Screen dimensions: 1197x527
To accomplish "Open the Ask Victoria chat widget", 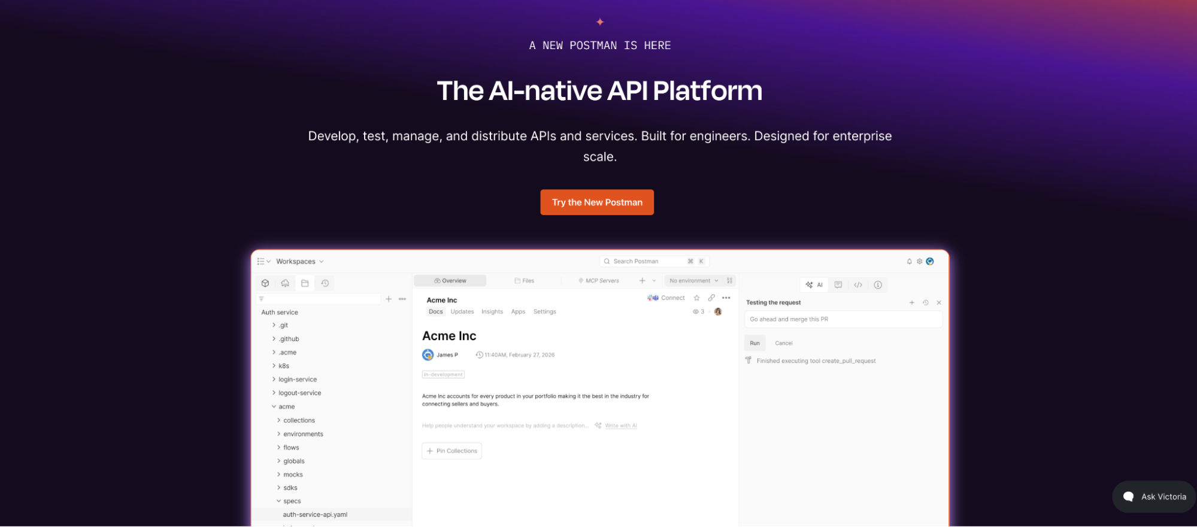I will pyautogui.click(x=1154, y=496).
